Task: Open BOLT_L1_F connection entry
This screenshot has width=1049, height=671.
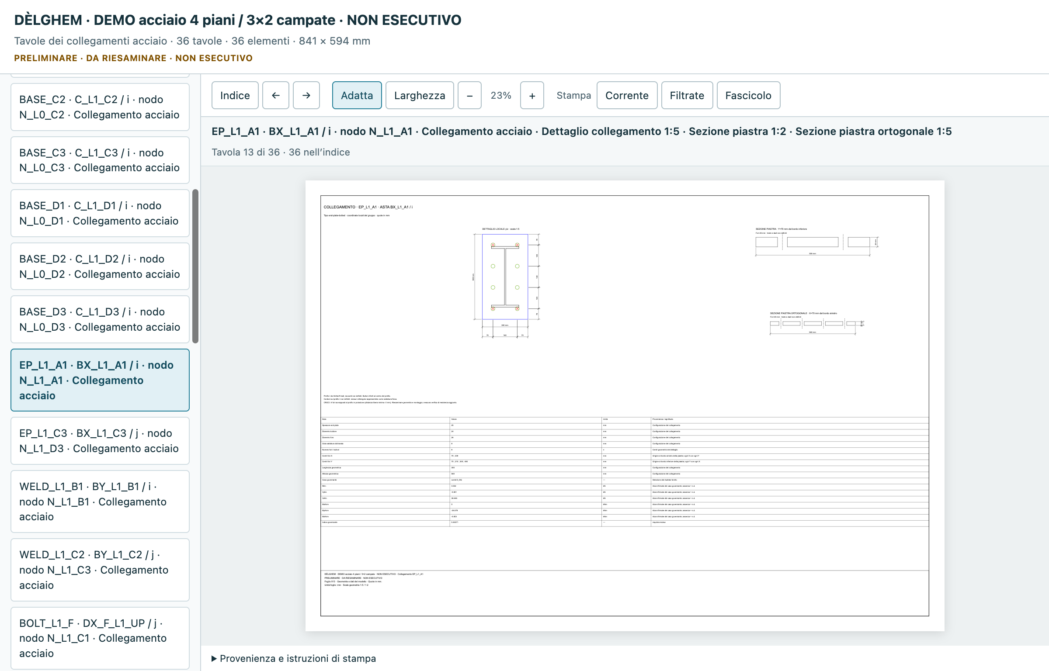Action: click(100, 638)
